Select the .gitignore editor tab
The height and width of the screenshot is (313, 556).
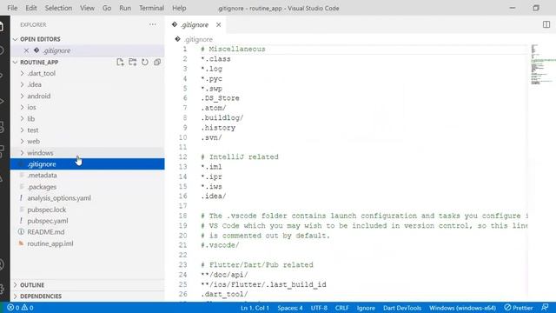195,25
